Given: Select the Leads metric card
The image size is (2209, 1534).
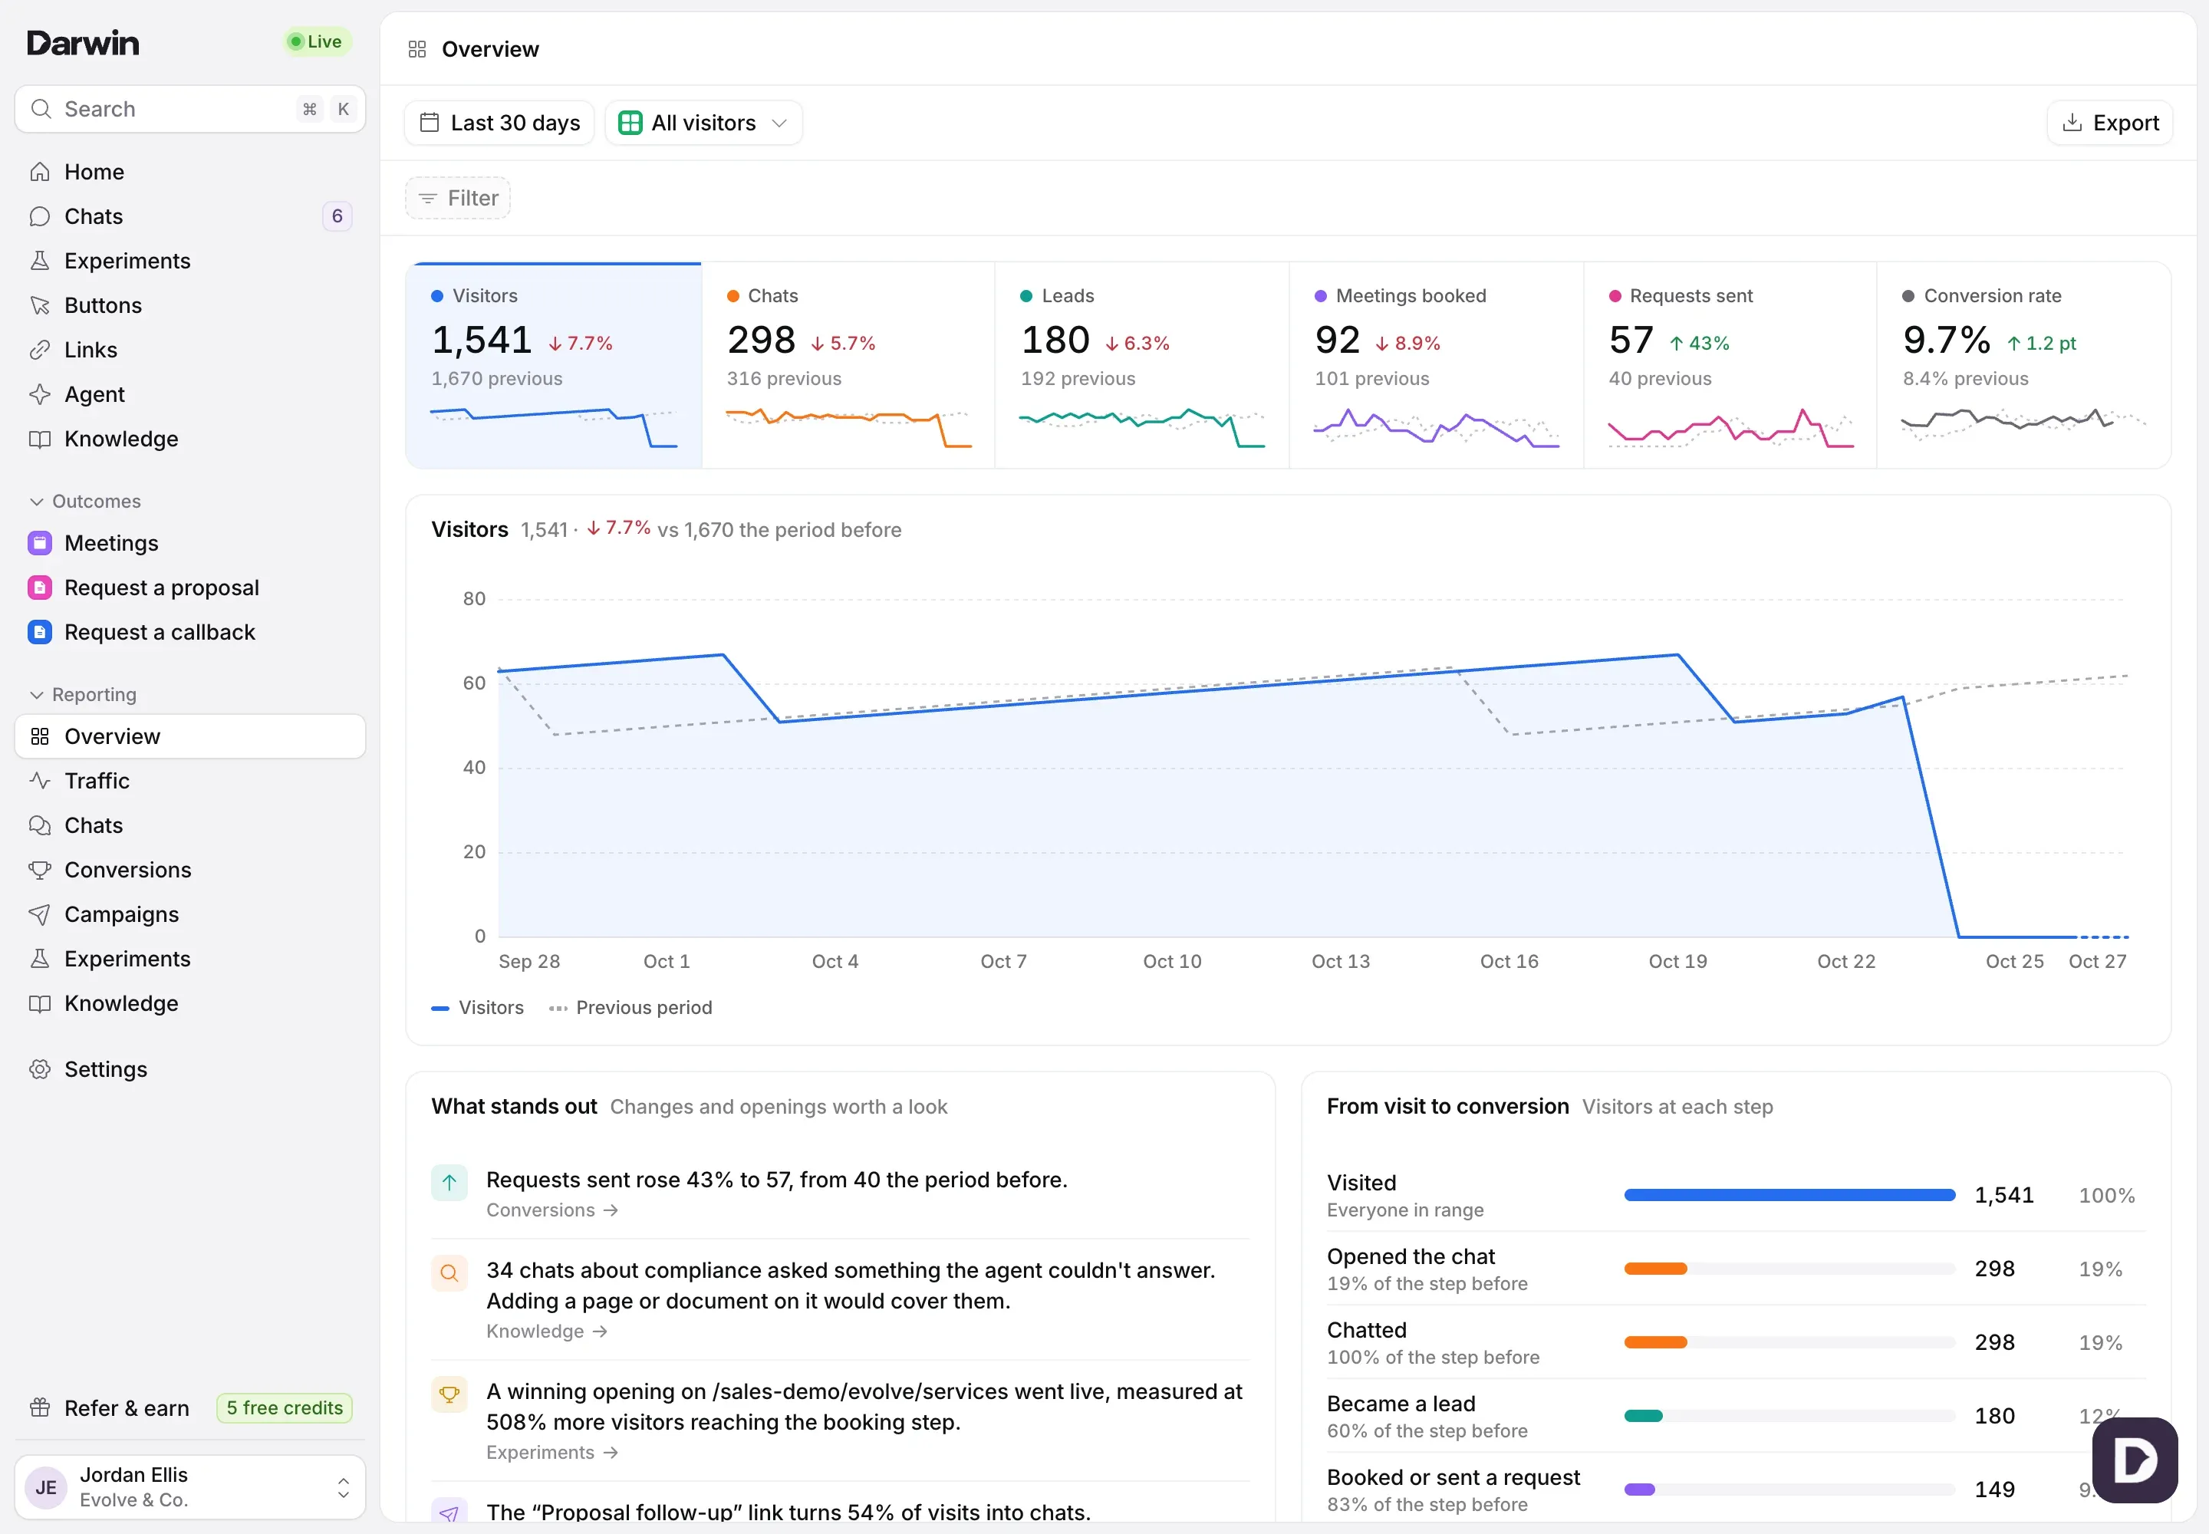Looking at the screenshot, I should click(x=1142, y=365).
